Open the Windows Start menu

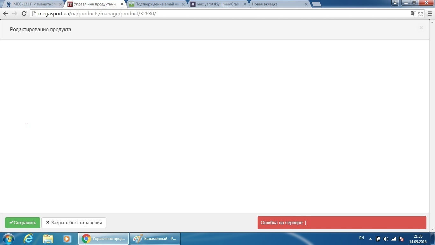[x=8, y=239]
